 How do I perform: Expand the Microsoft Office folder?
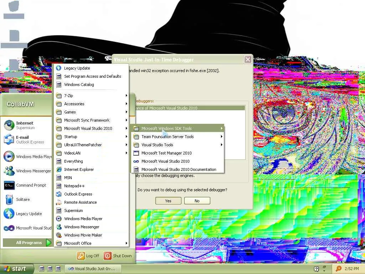[x=91, y=243]
